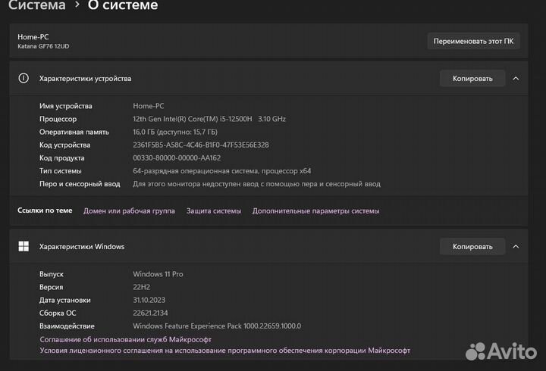
Task: Click the Код продукта label
Action: (x=62, y=157)
